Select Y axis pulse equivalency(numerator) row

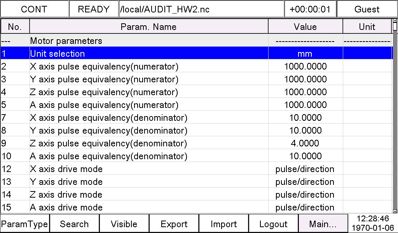(x=197, y=79)
